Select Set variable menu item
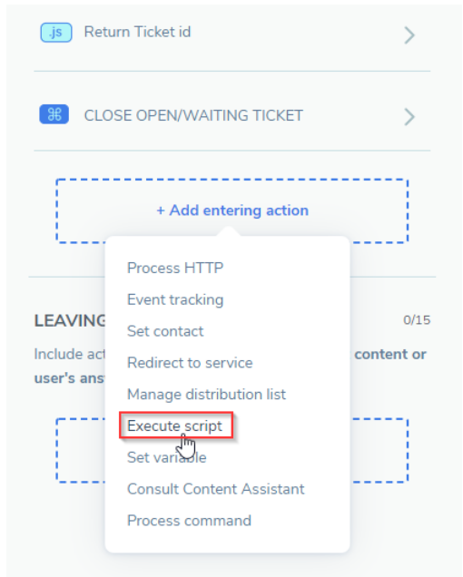 point(166,457)
